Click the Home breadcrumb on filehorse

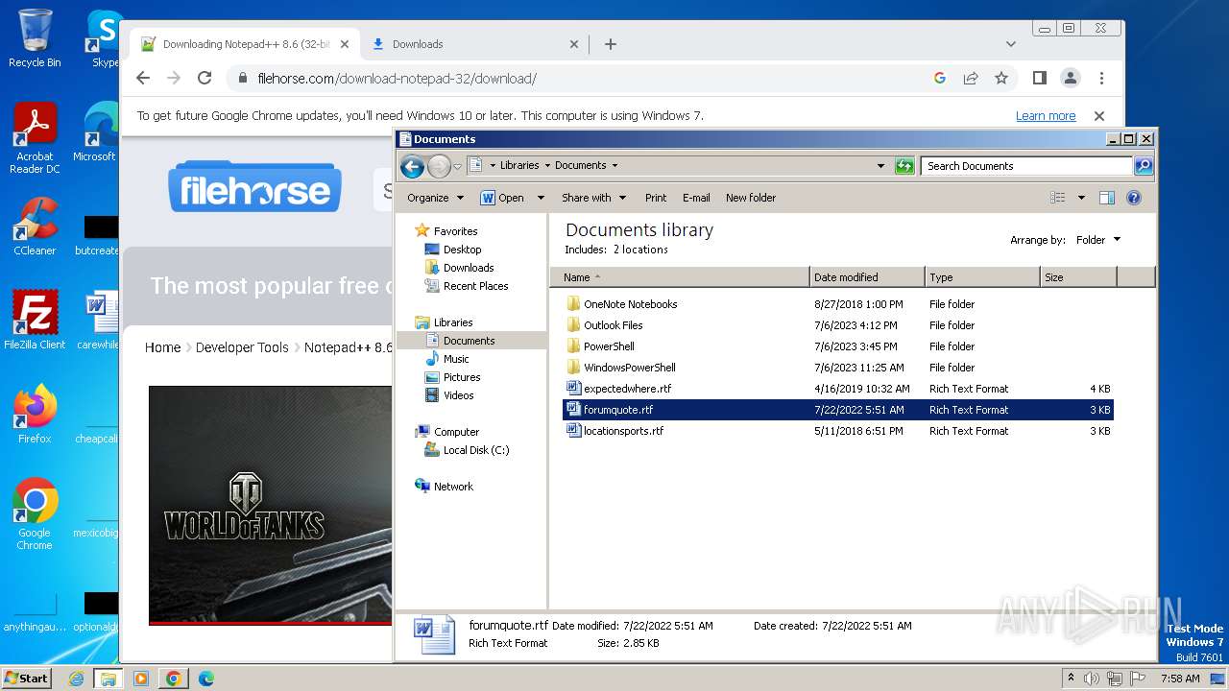pyautogui.click(x=162, y=347)
